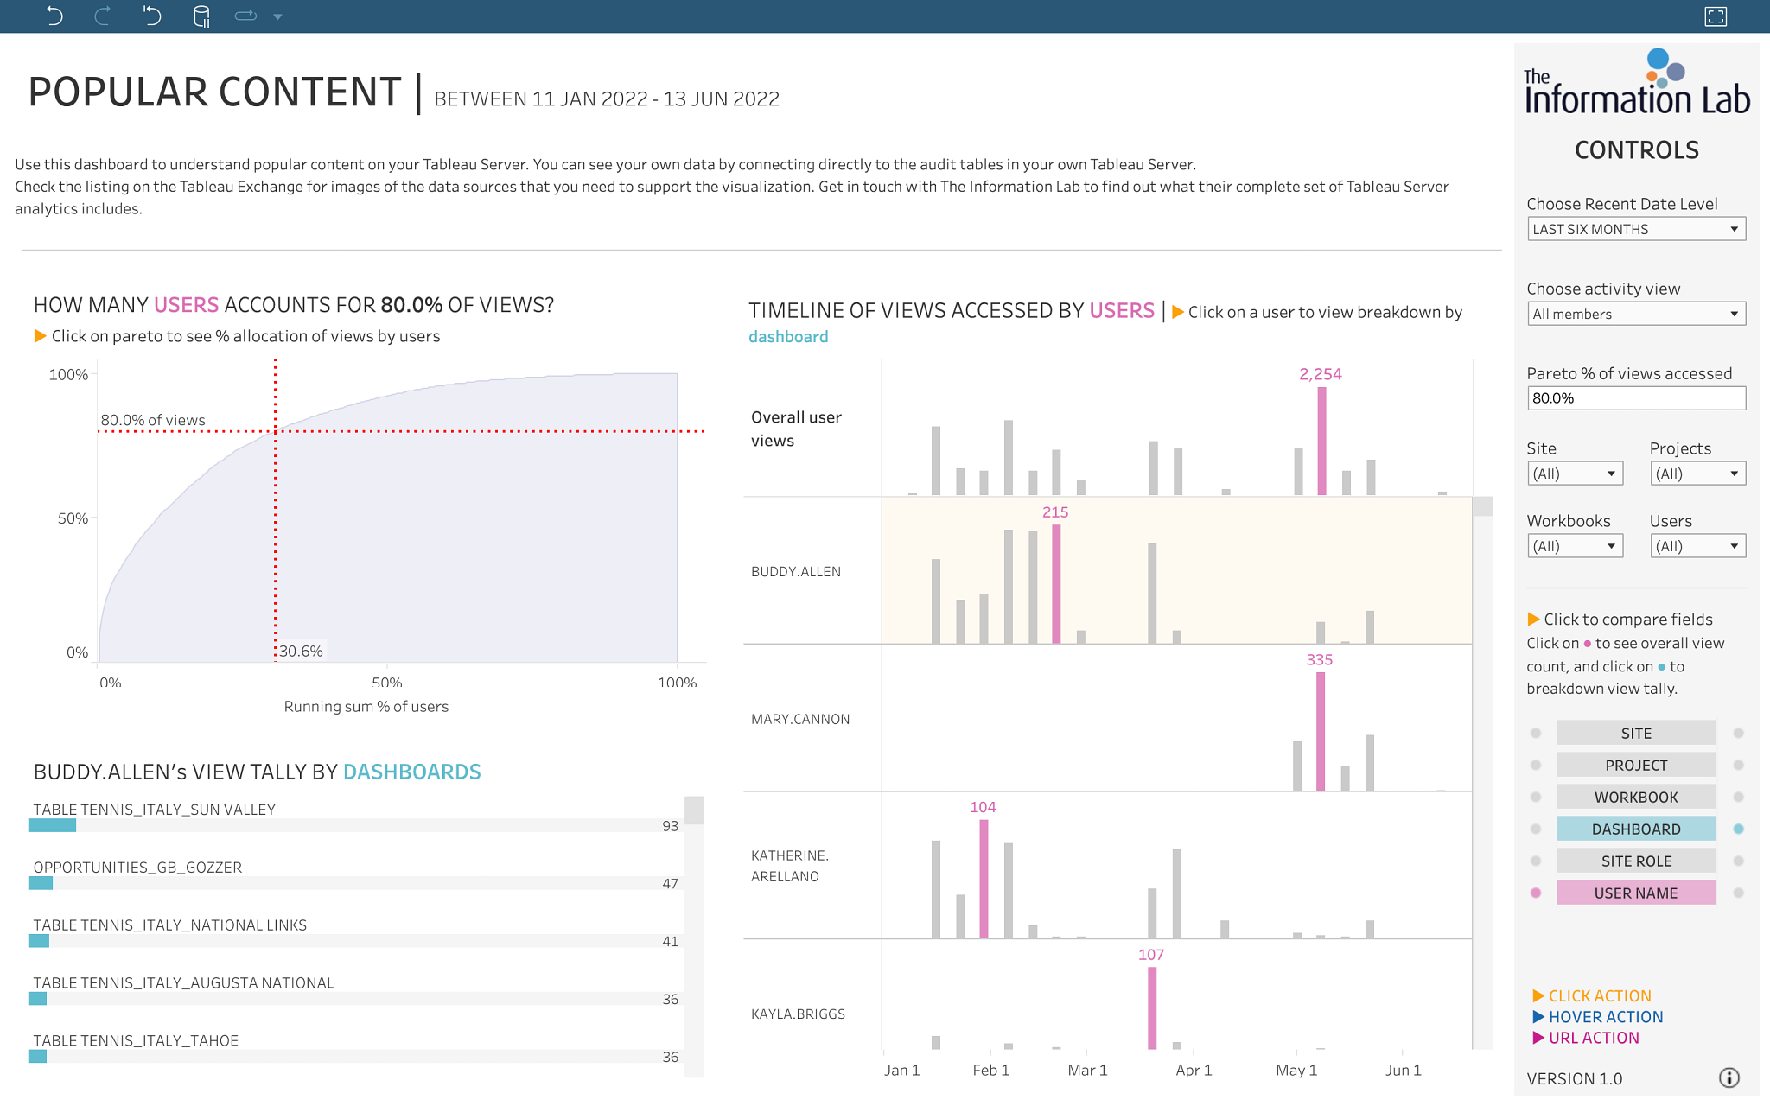Screen dimensions: 1770x1106
Task: Expand the Users filter dropdown
Action: tap(1697, 546)
